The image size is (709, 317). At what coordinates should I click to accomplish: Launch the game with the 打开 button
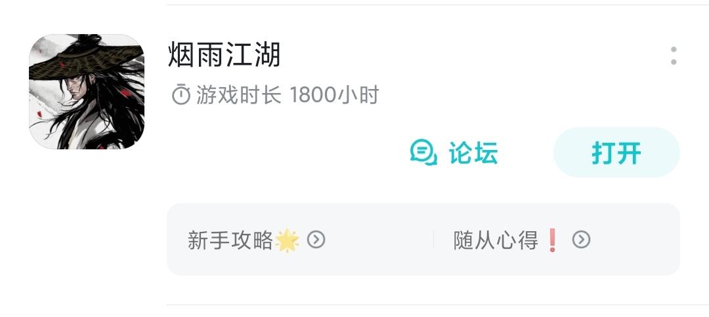616,153
